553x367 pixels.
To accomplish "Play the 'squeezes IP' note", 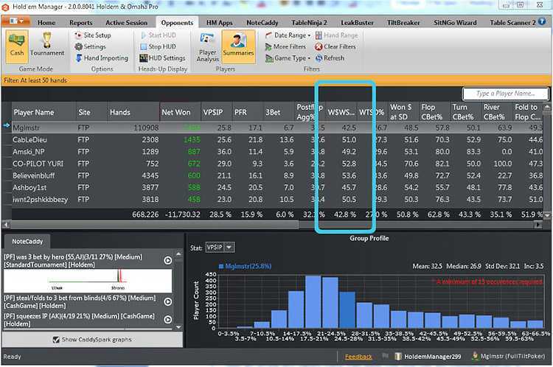I will tap(168, 319).
